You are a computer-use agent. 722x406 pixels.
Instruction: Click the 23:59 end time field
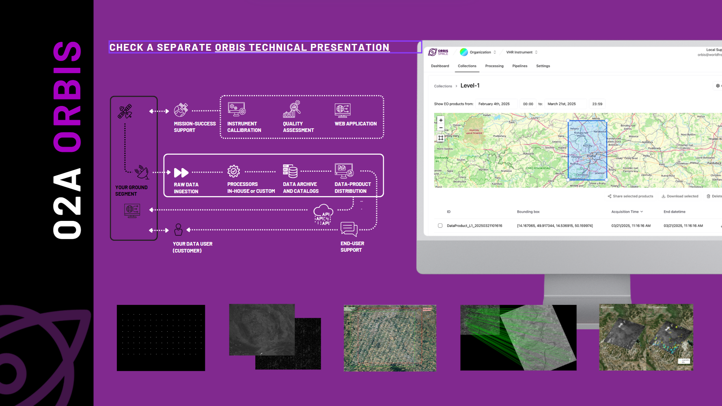[597, 104]
